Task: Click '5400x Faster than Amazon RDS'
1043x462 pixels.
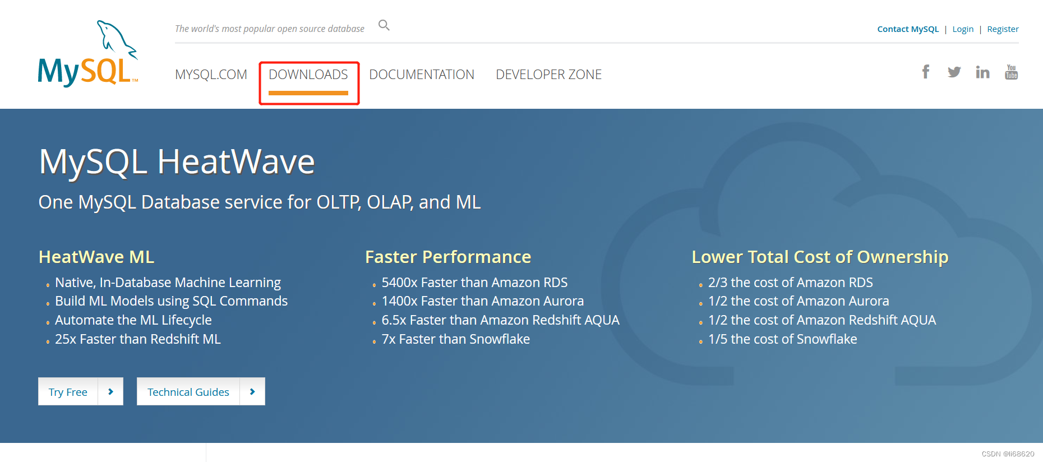Action: (x=474, y=283)
